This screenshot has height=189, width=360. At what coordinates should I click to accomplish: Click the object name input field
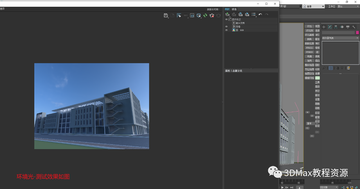tap(338, 33)
